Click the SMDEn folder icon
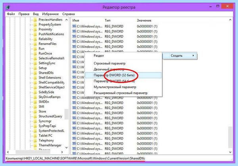This screenshot has height=166, width=238. point(35,102)
